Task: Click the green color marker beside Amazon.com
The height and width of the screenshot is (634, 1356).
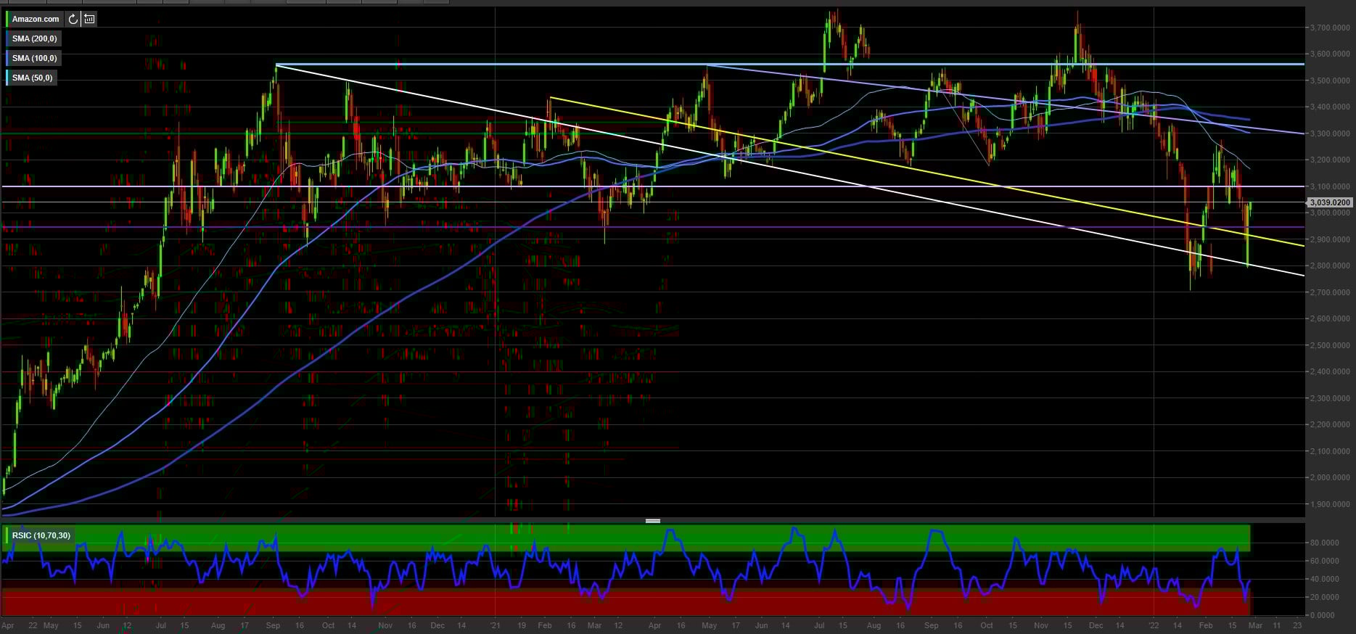Action: pyautogui.click(x=7, y=19)
